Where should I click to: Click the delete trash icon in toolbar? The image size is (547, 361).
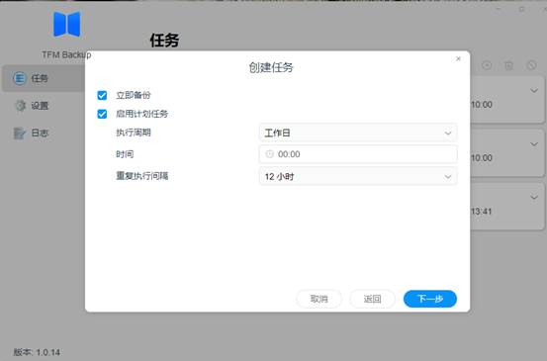click(509, 65)
